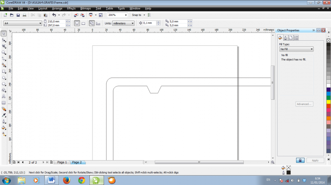Click the Import icon

click(76, 15)
